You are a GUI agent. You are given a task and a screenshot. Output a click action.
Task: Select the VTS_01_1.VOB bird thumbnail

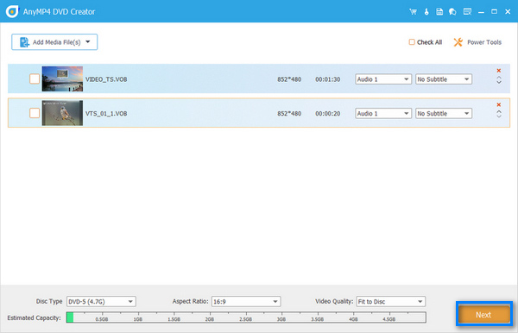(x=62, y=113)
